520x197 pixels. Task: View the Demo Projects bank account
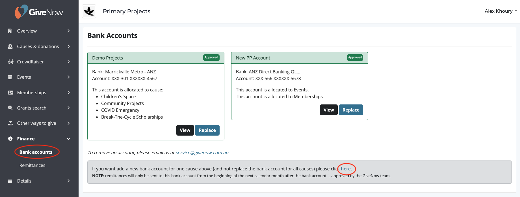pos(185,130)
